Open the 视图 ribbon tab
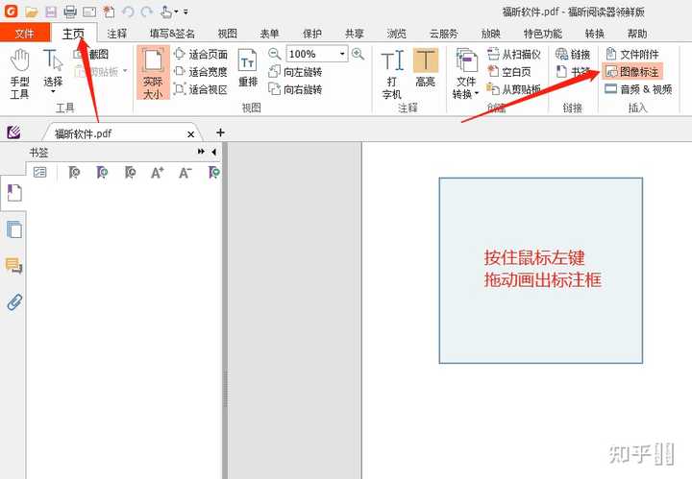 tap(227, 34)
